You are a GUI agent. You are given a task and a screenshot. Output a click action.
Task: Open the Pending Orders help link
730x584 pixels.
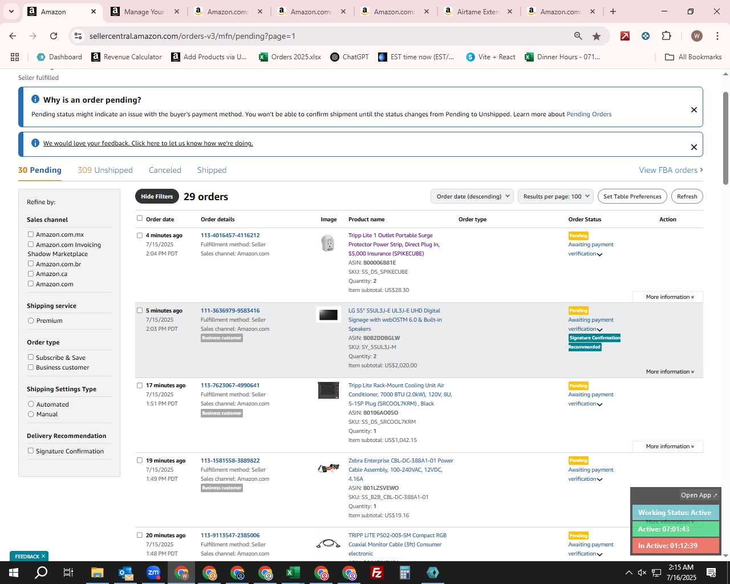click(x=589, y=114)
